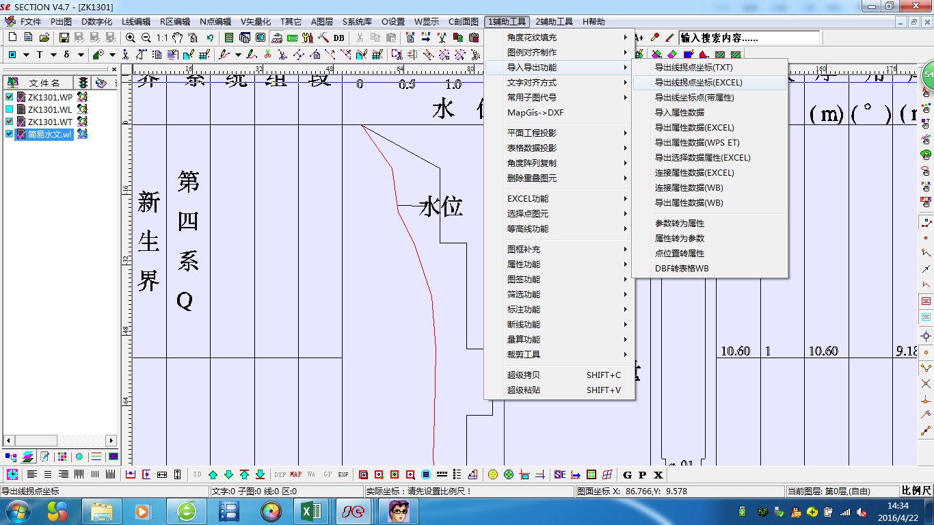Click the Windows Start button
The image size is (934, 525).
coord(18,511)
